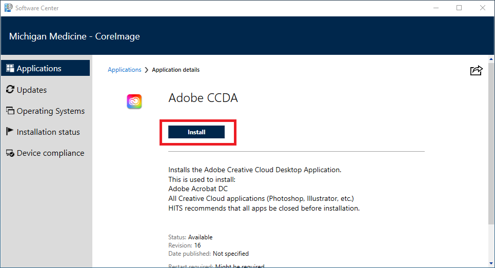Click the Applications grid icon in sidebar
This screenshot has width=495, height=268.
pyautogui.click(x=10, y=69)
